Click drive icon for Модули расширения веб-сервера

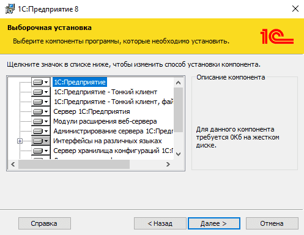40,121
